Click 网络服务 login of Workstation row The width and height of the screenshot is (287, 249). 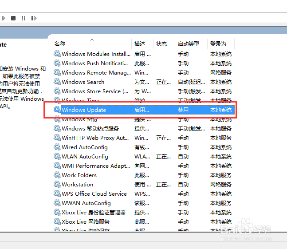221,185
